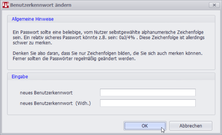Click the 'Denken Sie also daran' hint line
The image size is (222, 135).
(x=107, y=53)
